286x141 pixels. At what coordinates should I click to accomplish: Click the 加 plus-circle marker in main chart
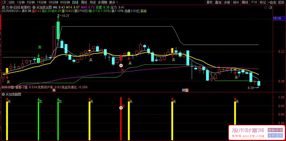coord(121,65)
